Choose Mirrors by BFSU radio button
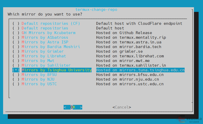The height and width of the screenshot is (124, 203). (16, 75)
